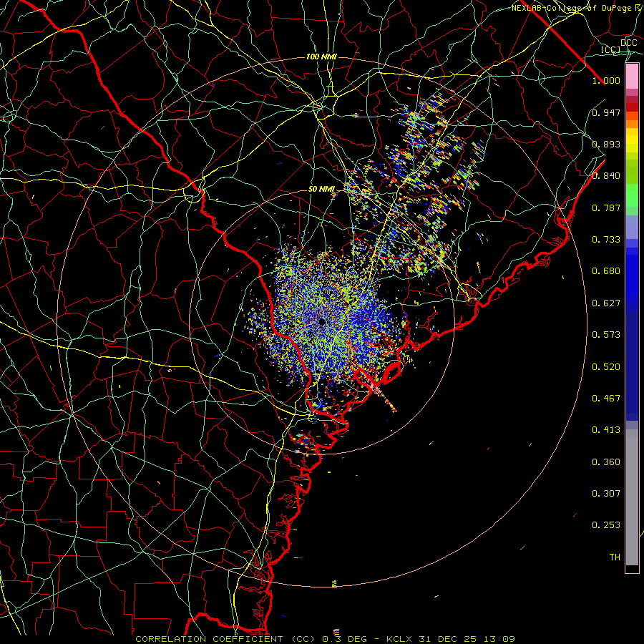Click the DCC label above the color scale
Viewport: 644px width, 644px height.
(x=628, y=43)
